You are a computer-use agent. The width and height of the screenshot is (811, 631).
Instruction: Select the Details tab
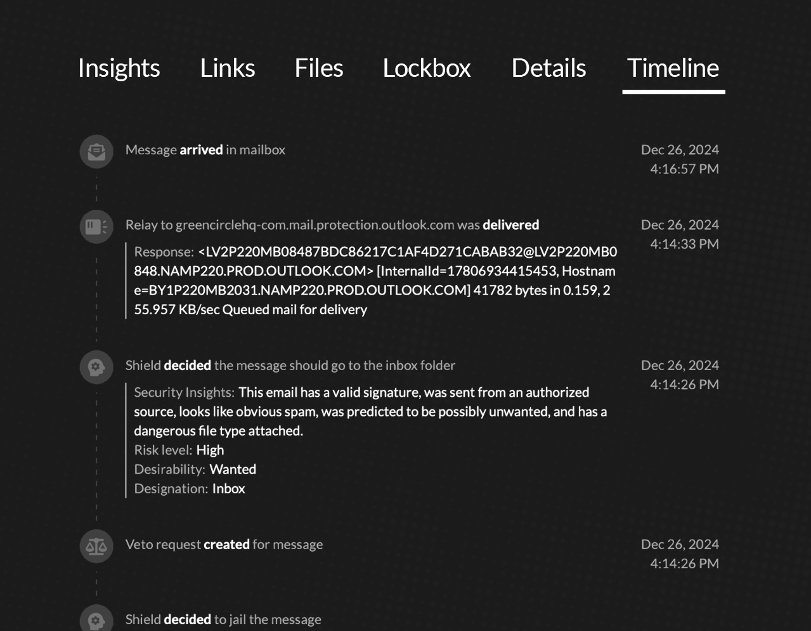click(x=549, y=68)
